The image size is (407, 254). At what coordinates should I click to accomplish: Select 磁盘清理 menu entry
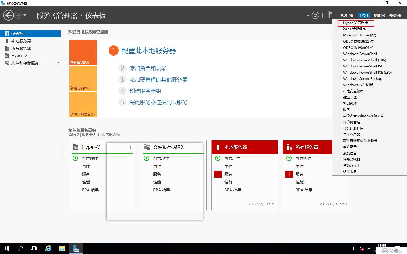point(350,97)
